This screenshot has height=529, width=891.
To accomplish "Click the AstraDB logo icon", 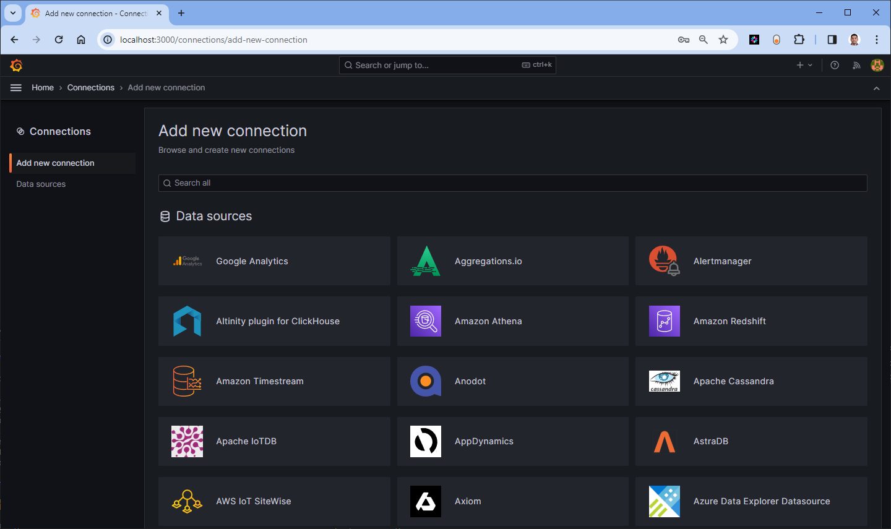I will pyautogui.click(x=665, y=441).
